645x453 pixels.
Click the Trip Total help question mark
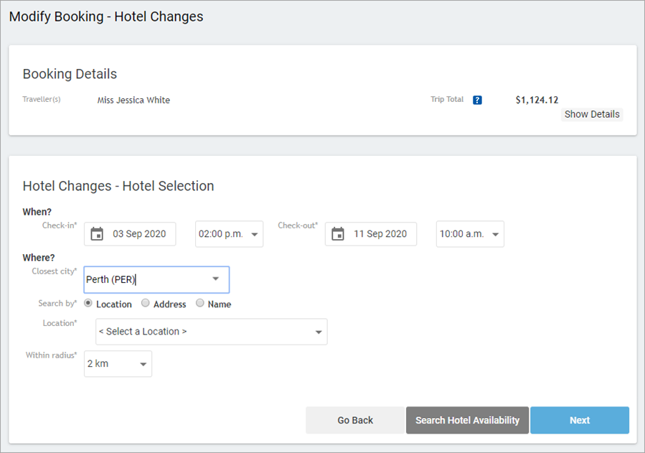478,99
